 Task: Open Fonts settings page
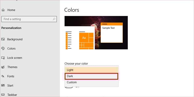point(11,76)
